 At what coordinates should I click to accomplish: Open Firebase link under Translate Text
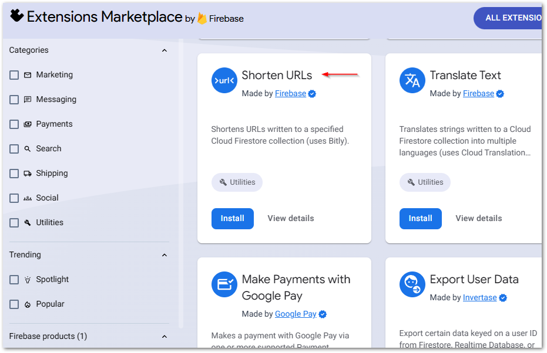point(478,93)
